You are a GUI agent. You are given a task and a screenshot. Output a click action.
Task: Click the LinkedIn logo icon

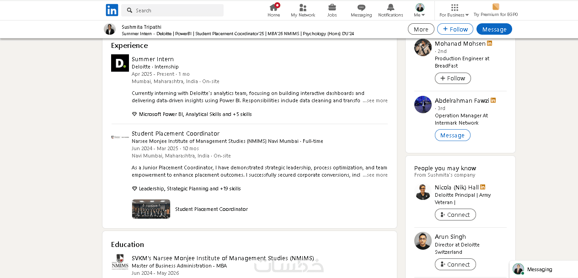click(112, 10)
